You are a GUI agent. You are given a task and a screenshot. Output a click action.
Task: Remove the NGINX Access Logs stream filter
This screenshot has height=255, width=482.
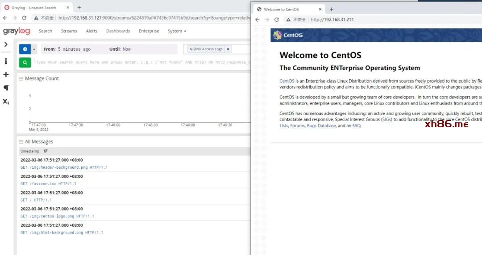[228, 49]
